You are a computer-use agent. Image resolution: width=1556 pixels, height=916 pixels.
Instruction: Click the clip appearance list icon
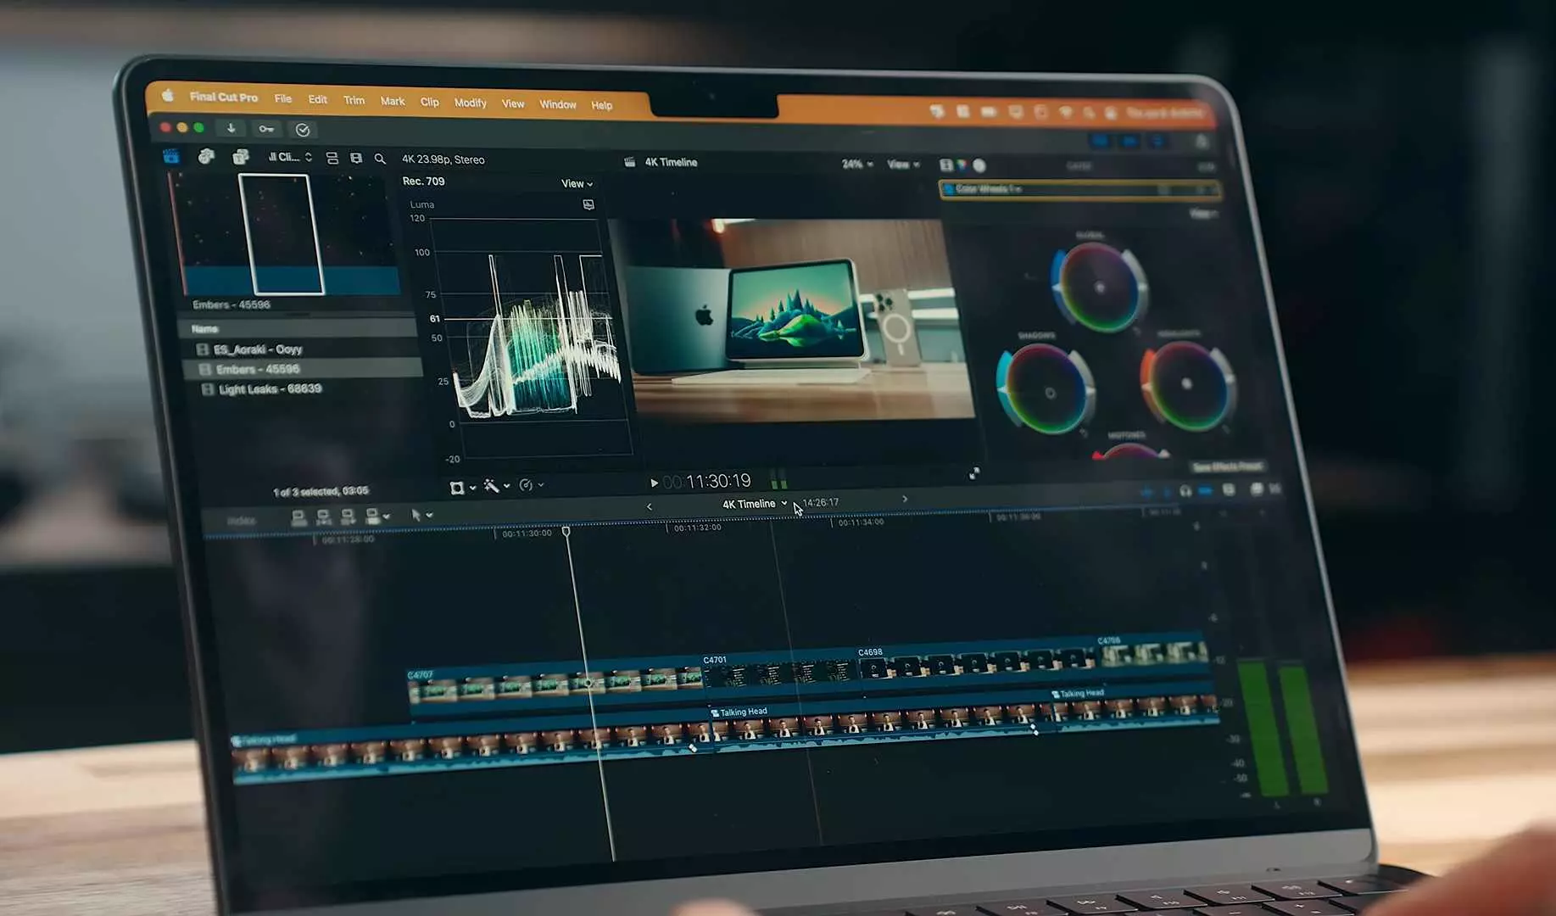point(332,159)
